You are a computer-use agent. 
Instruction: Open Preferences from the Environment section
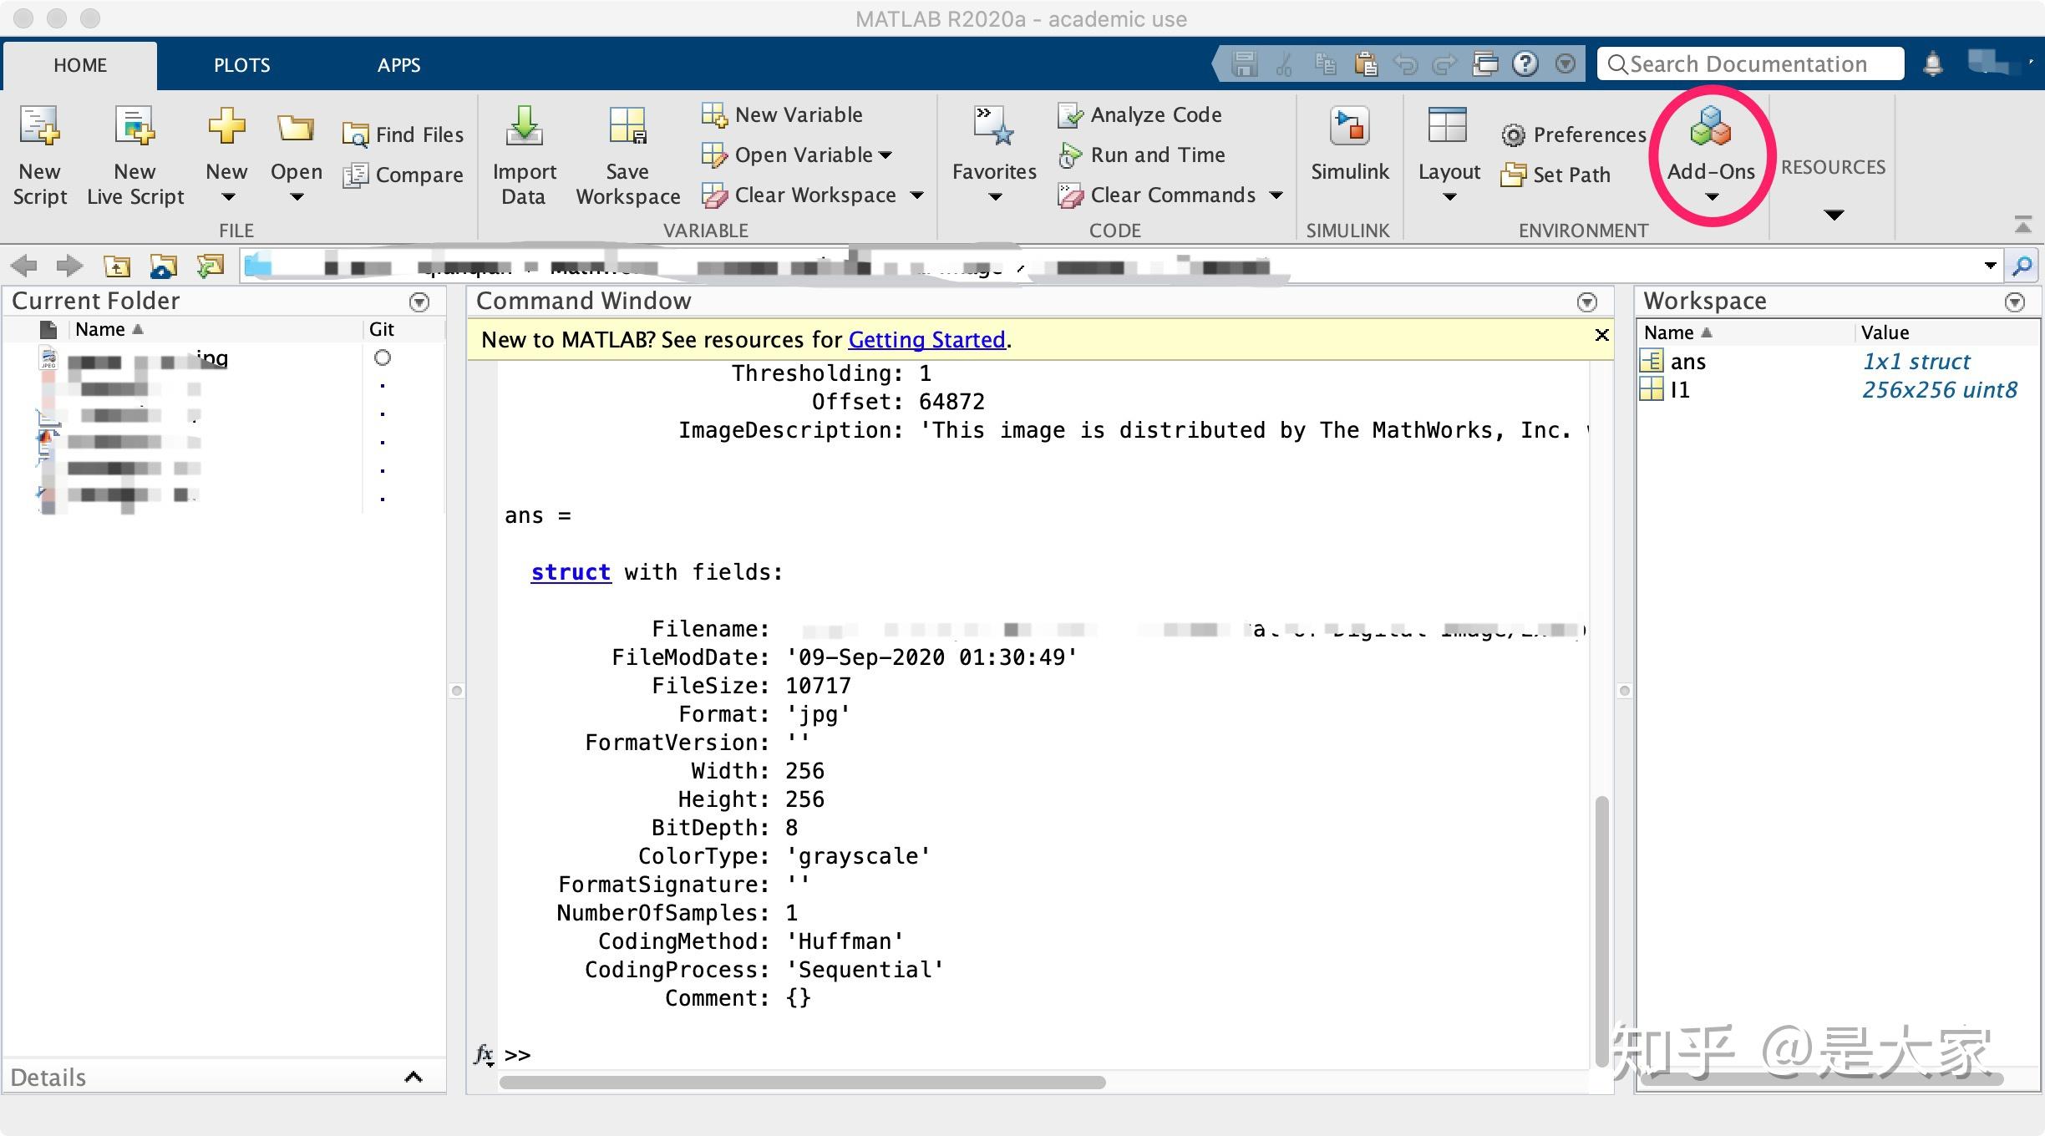tap(1513, 134)
